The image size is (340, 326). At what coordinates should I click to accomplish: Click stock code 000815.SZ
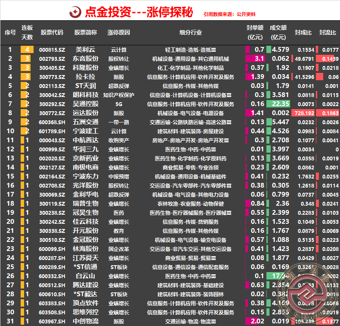pos(52,50)
